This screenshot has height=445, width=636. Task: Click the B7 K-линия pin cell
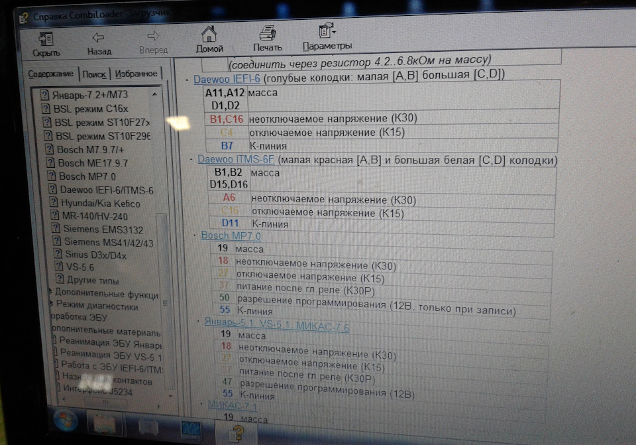tap(227, 145)
